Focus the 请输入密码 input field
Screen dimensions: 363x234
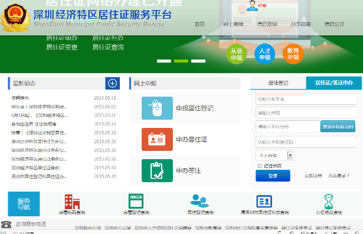click(x=306, y=113)
